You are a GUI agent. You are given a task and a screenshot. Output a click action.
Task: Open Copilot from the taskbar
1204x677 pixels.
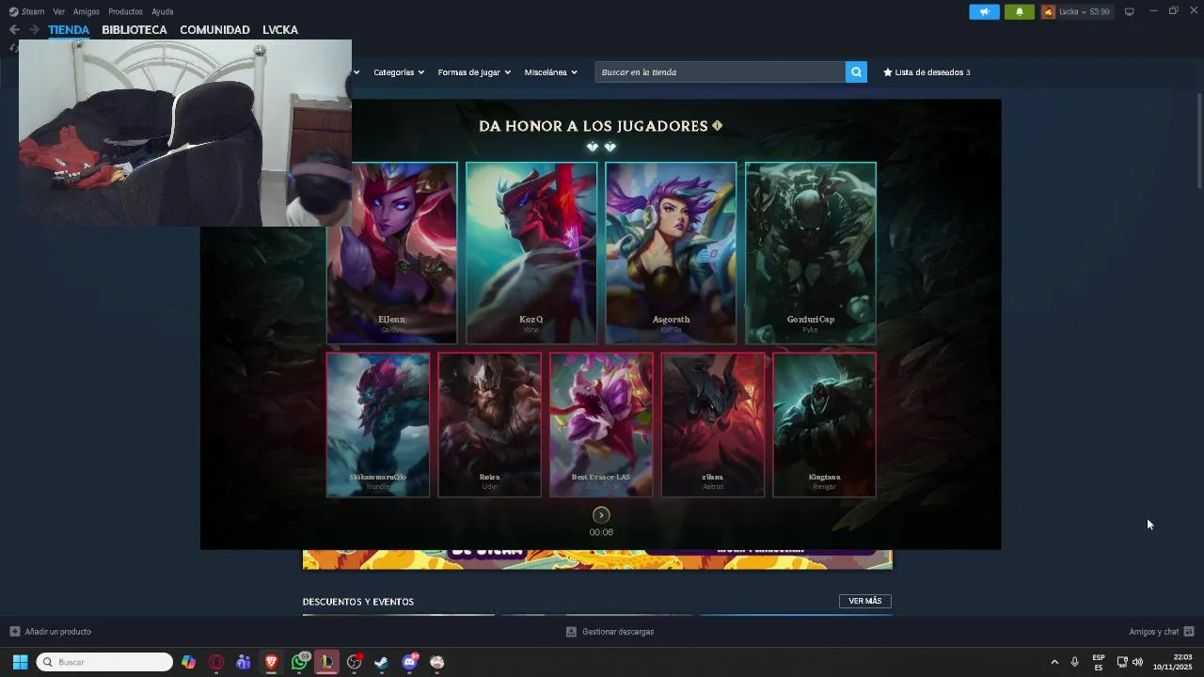189,662
